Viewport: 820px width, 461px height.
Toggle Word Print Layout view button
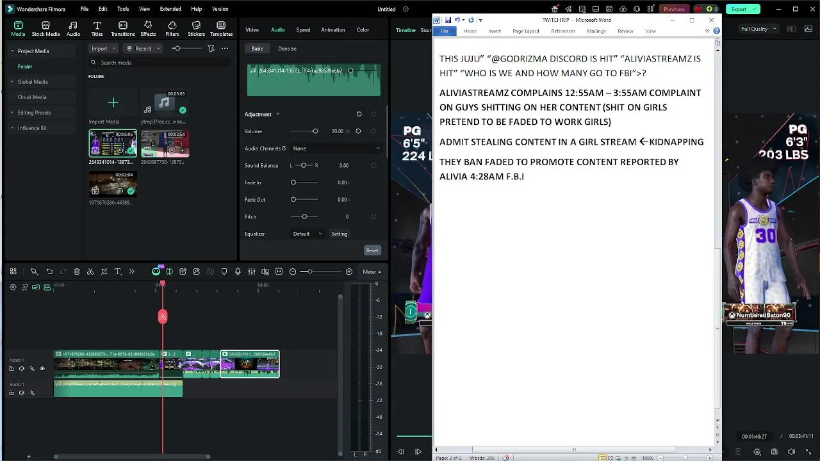(x=603, y=458)
